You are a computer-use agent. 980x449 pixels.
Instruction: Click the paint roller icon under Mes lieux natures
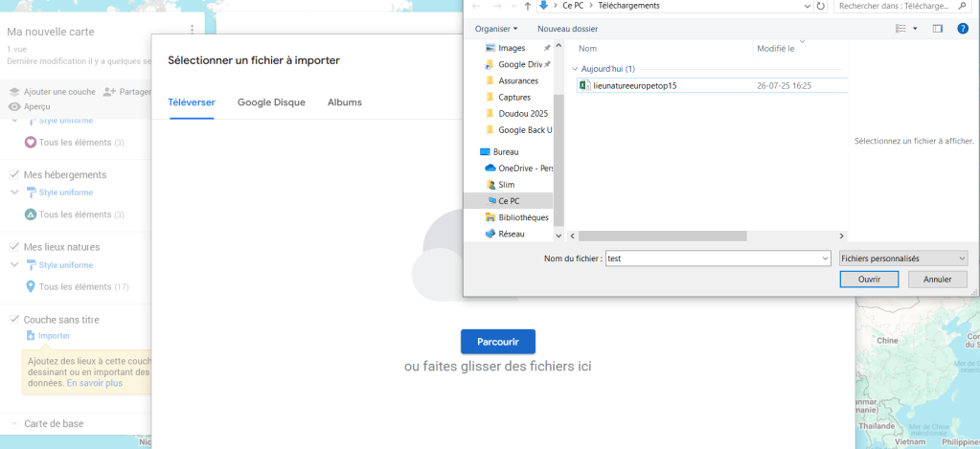[31, 265]
